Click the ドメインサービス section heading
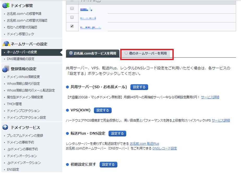This screenshot has width=241, height=174. pyautogui.click(x=25, y=127)
